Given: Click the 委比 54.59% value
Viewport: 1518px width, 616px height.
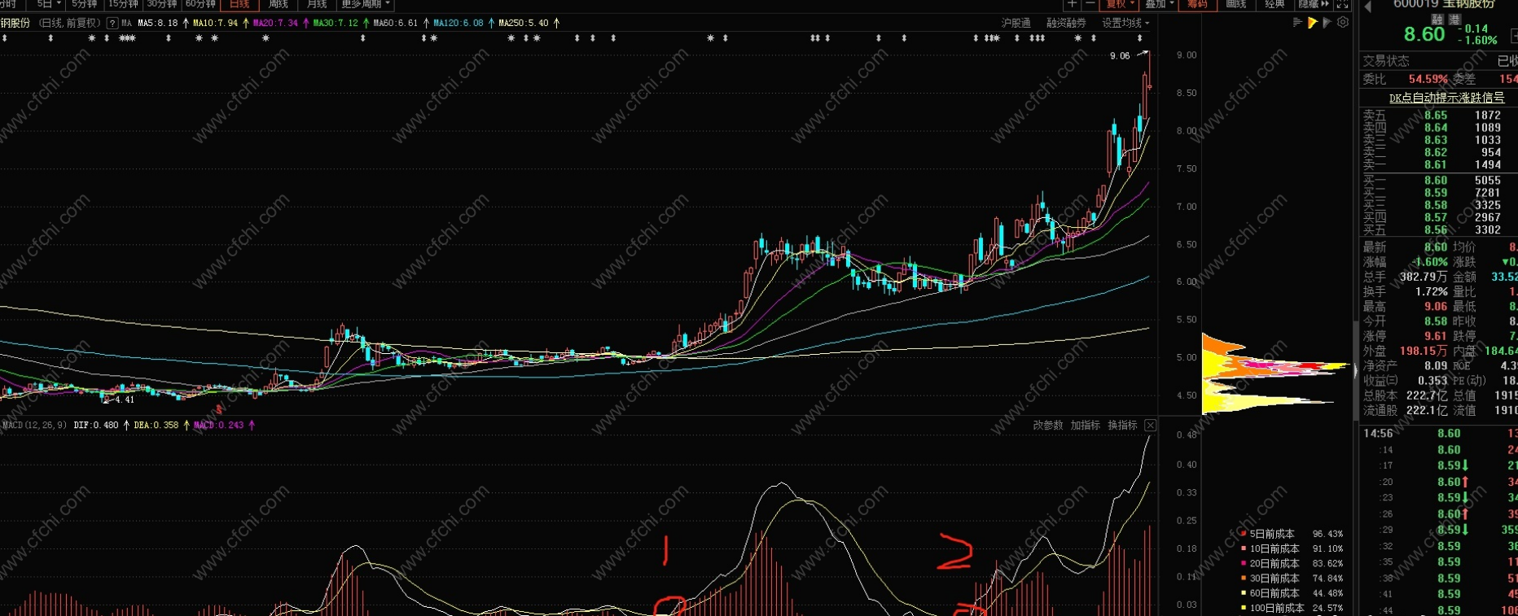Looking at the screenshot, I should point(1428,79).
